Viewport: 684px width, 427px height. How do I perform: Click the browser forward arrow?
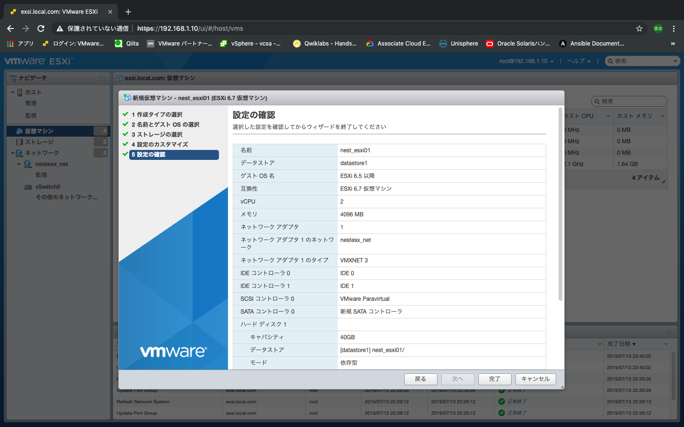click(26, 28)
